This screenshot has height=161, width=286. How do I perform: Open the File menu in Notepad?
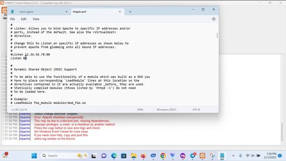pyautogui.click(x=13, y=19)
